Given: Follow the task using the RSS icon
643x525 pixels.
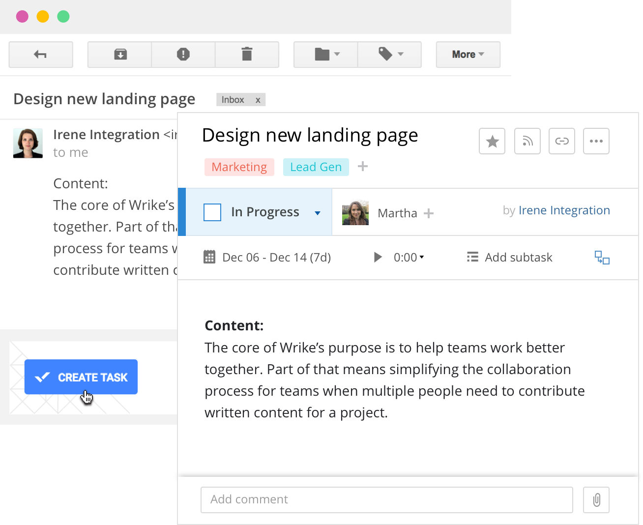Looking at the screenshot, I should click(527, 141).
